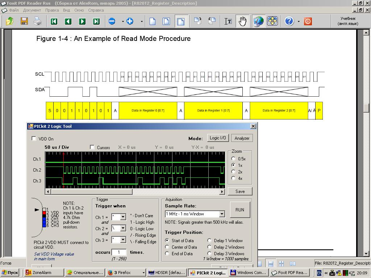This screenshot has height=278, width=371.
Task: Toggle the VDD On checkbox
Action: point(34,139)
